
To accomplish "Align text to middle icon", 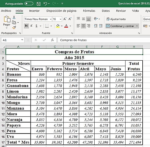I will pos(83,19).
